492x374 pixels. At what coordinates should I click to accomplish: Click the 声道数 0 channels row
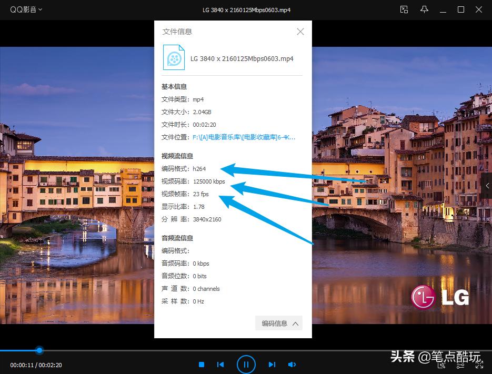tap(190, 289)
